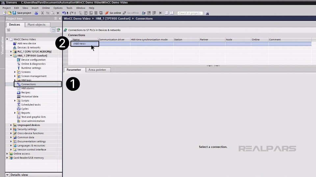Open the Insert menu
The width and height of the screenshot is (316, 177).
tap(35, 8)
